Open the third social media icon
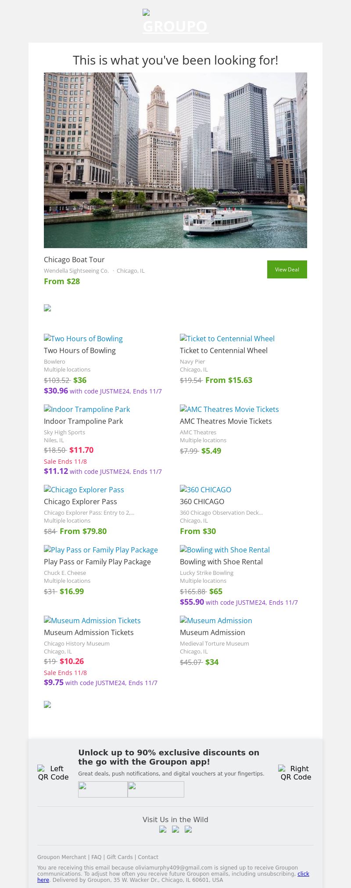The image size is (351, 888). pos(188,829)
